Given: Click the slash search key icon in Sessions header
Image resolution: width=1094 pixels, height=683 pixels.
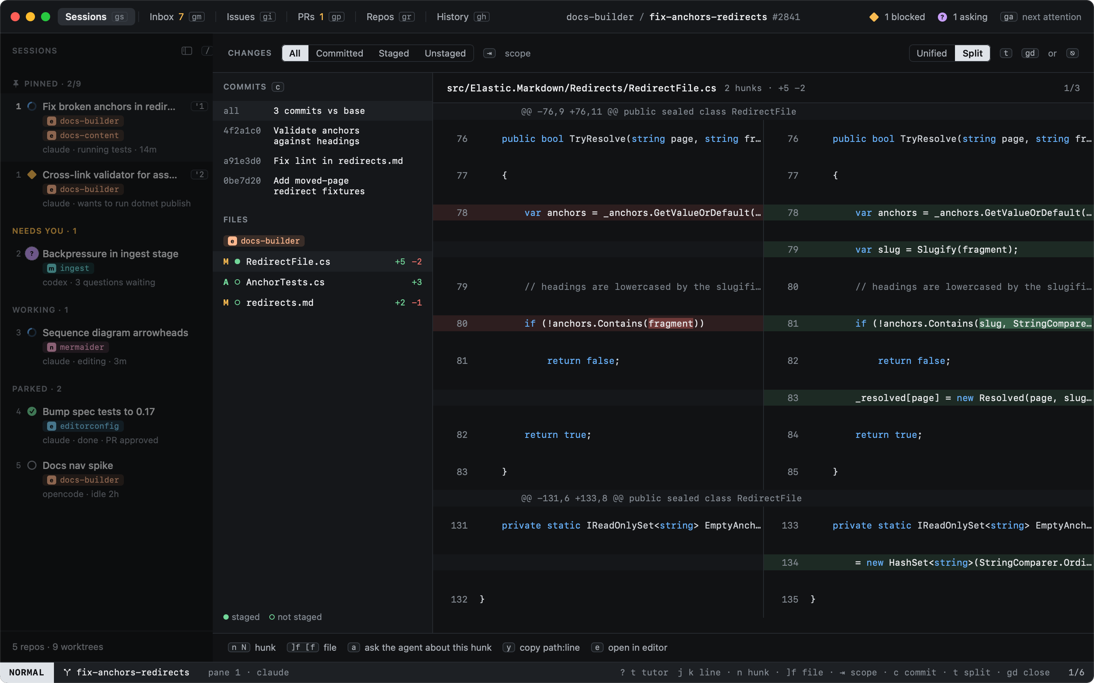Looking at the screenshot, I should coord(207,50).
